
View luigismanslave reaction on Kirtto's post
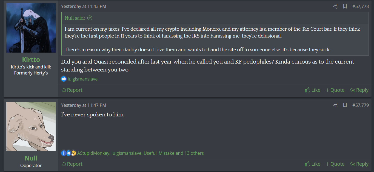tap(82, 79)
